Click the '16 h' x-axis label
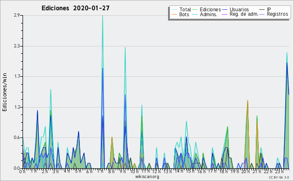The height and width of the screenshot is (181, 294). point(201,172)
